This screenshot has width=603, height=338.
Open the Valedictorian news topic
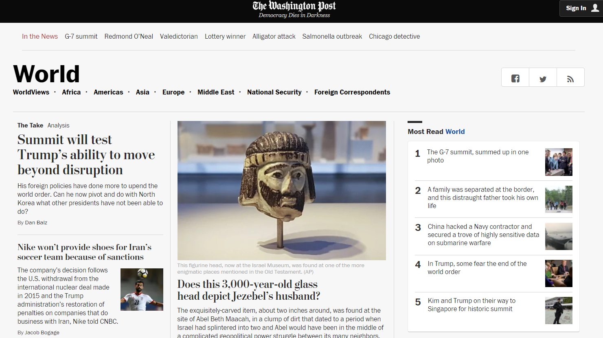coord(179,36)
